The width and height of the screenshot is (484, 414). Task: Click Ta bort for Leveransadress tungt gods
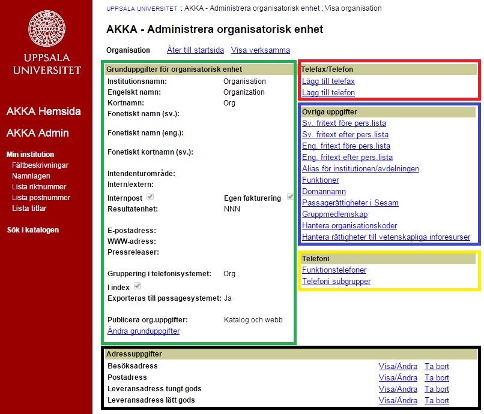(437, 389)
